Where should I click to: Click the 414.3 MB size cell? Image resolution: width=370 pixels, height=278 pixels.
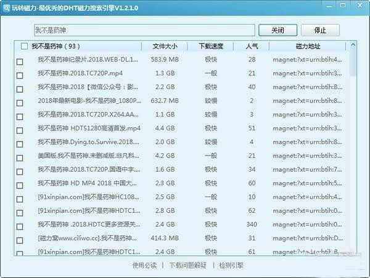pyautogui.click(x=165, y=238)
